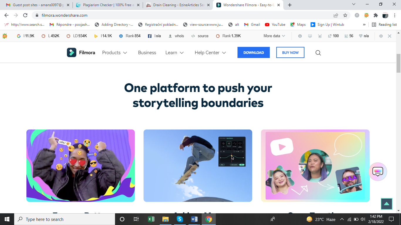Show hidden system tray icons
The width and height of the screenshot is (401, 225).
point(342,219)
